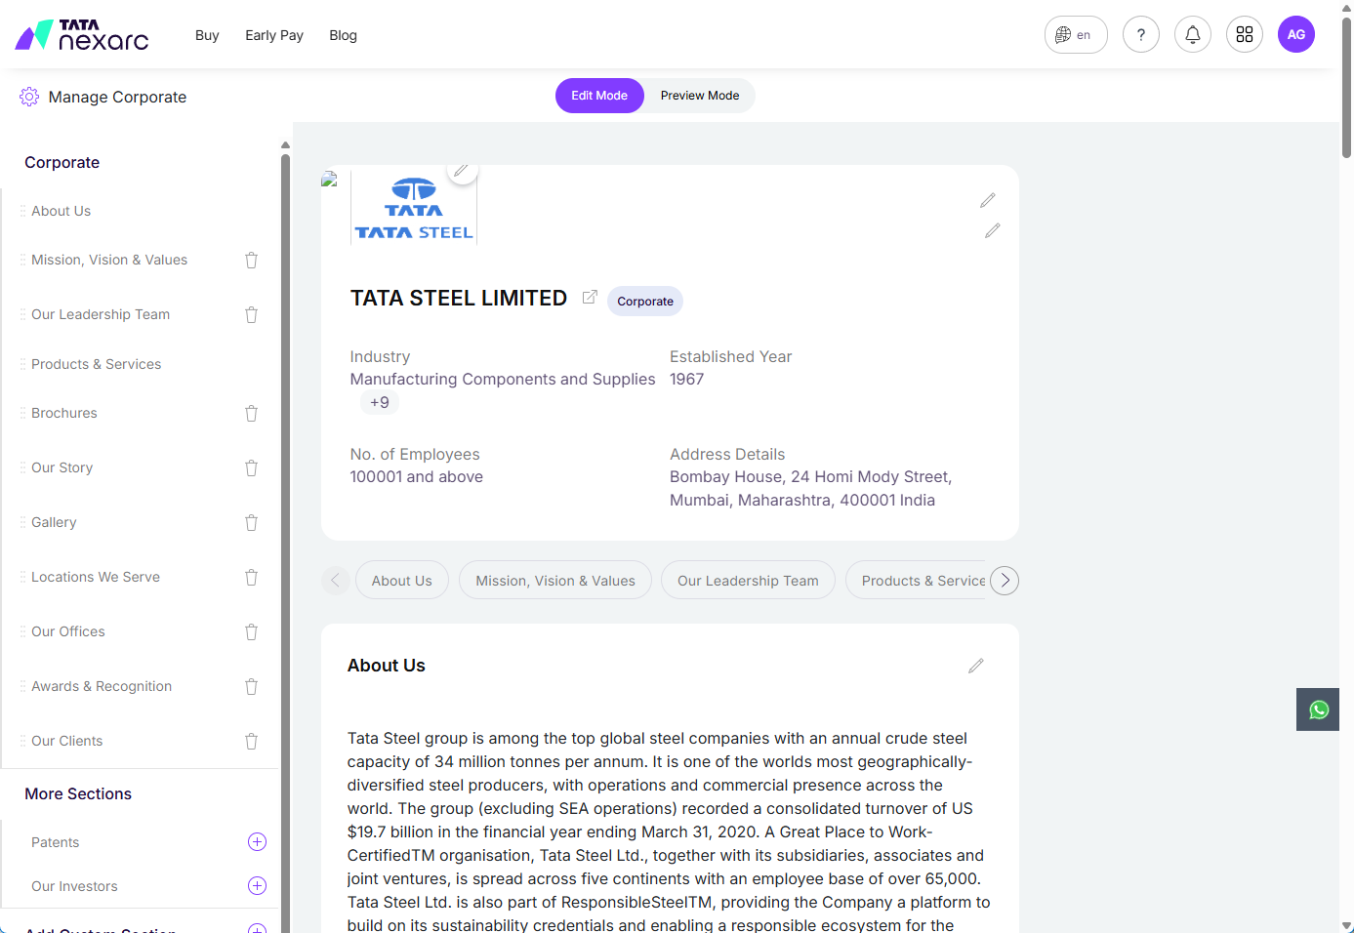Screen dimensions: 1354x933
Task: Click the Manage Corporate heading
Action: point(117,97)
